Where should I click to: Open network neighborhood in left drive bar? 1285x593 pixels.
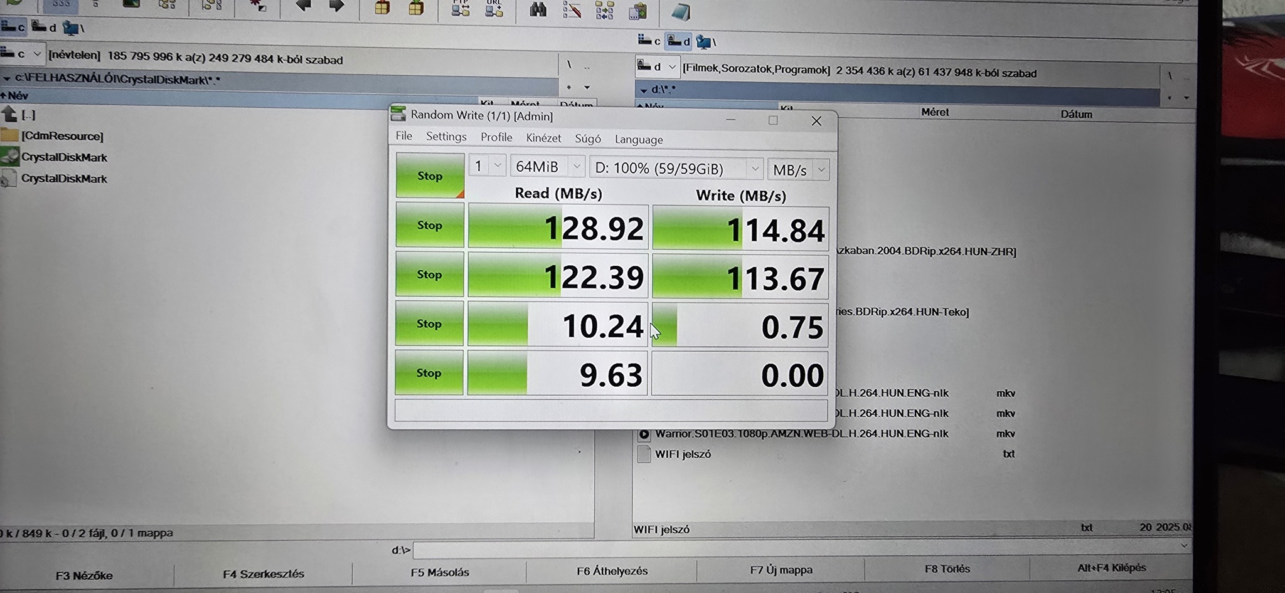[73, 28]
